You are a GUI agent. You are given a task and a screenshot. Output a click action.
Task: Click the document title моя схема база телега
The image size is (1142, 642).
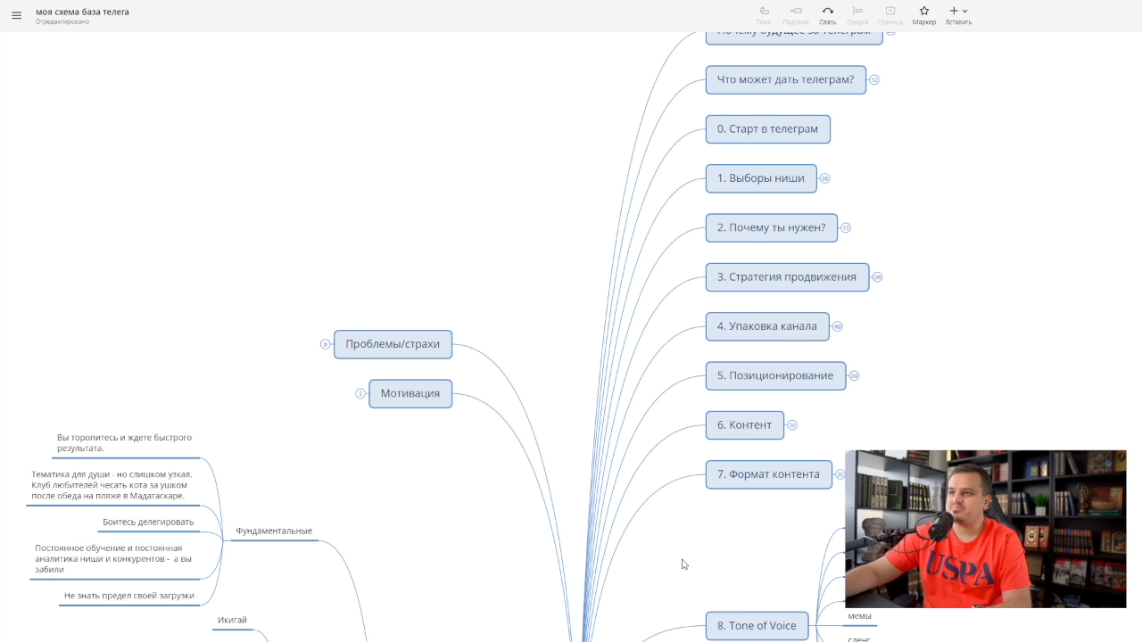(82, 12)
